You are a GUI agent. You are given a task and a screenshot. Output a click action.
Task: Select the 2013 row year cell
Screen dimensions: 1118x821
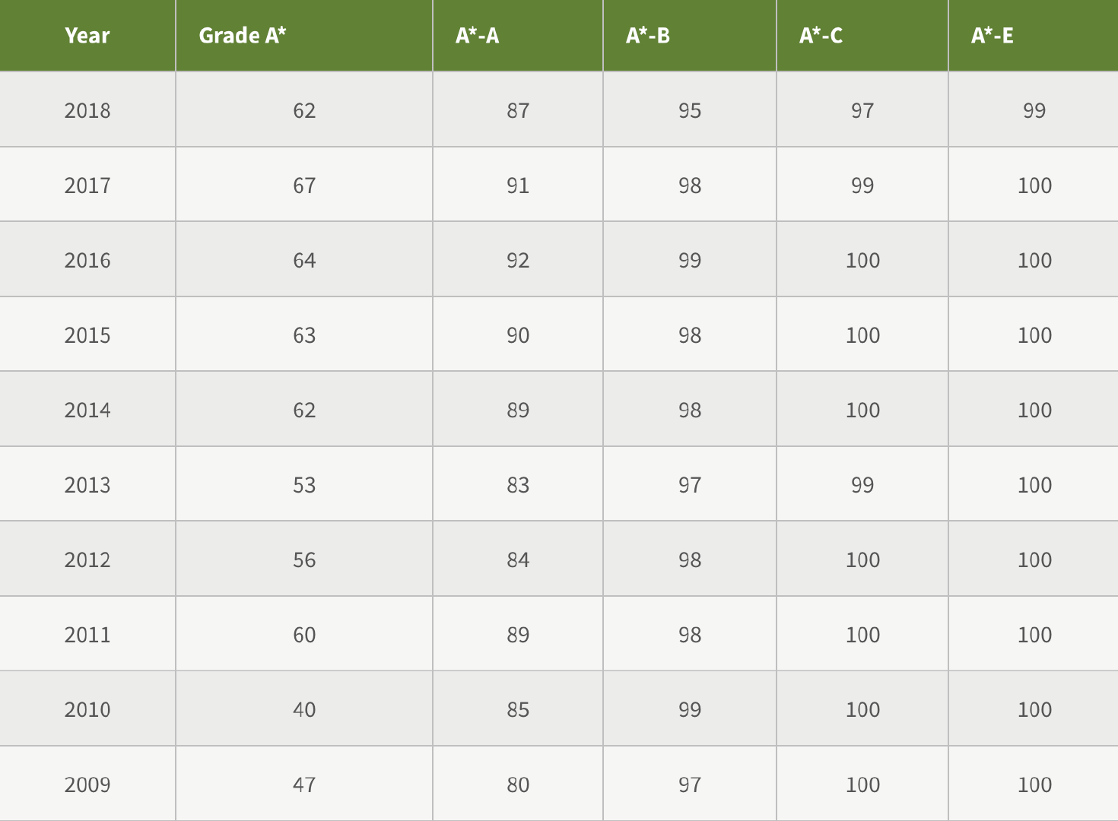point(87,485)
